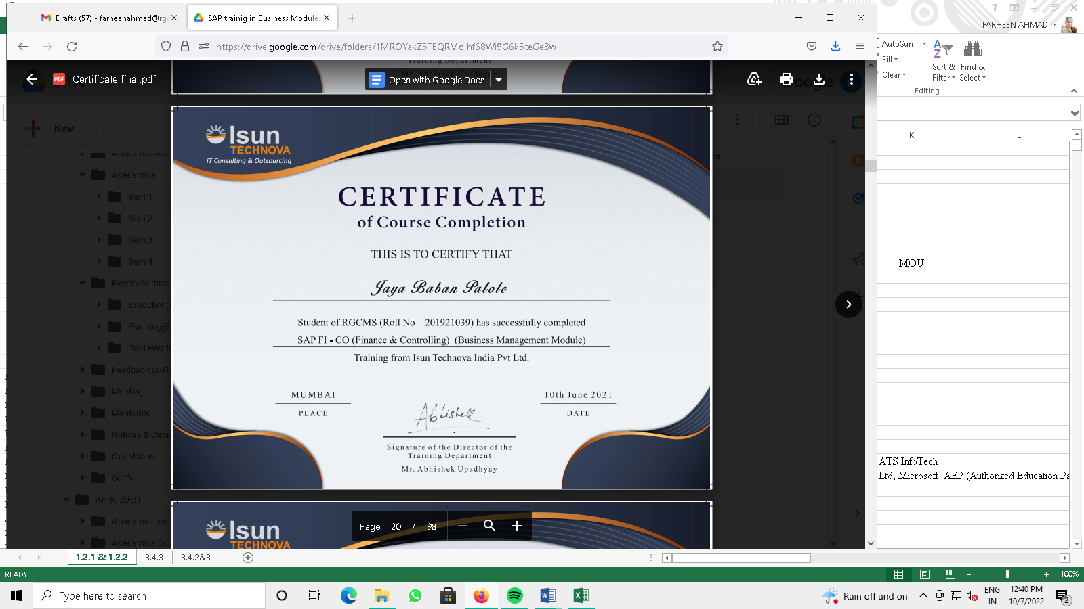Screen dimensions: 1084x609
Task: Bookmark this page with star icon
Action: (x=717, y=47)
